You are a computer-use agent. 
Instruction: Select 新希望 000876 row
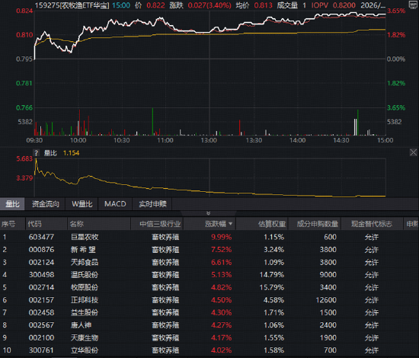[x=209, y=250]
